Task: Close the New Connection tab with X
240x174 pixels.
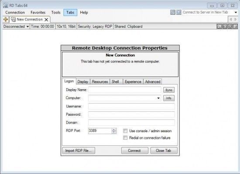Action: 46,20
